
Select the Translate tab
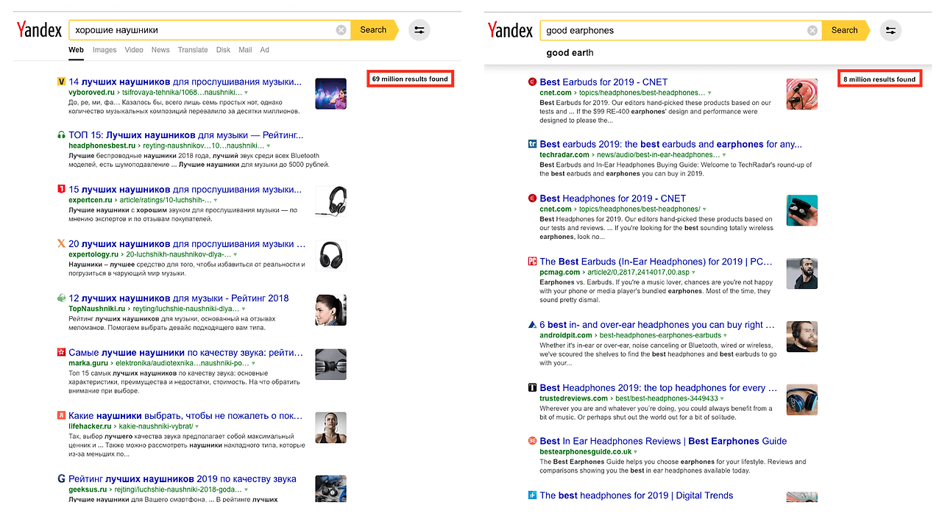(192, 49)
